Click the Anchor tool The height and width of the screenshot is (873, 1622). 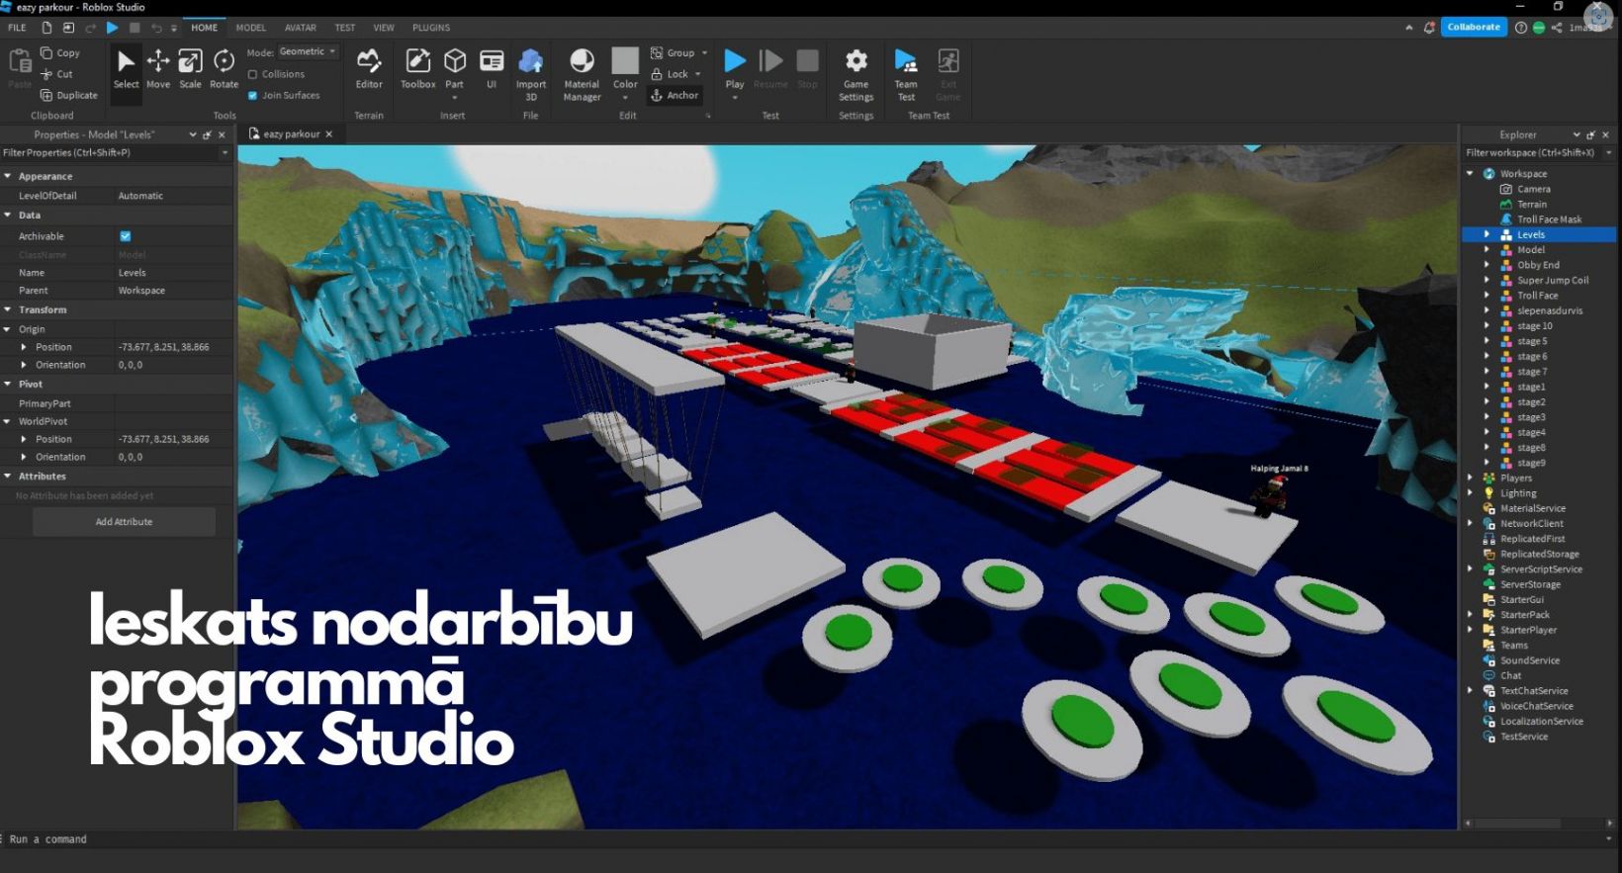point(675,95)
